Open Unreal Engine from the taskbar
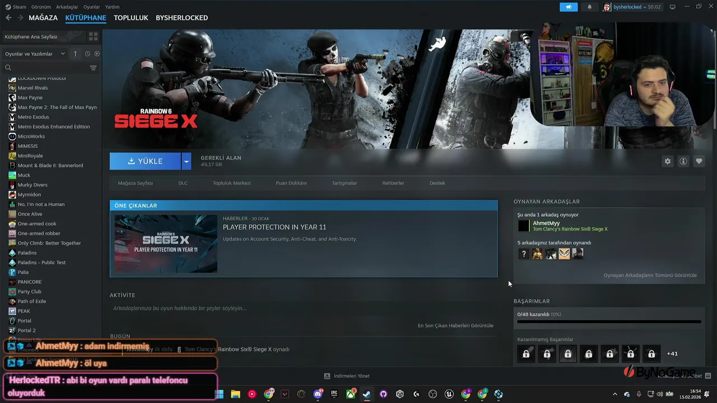717x403 pixels. click(x=449, y=394)
